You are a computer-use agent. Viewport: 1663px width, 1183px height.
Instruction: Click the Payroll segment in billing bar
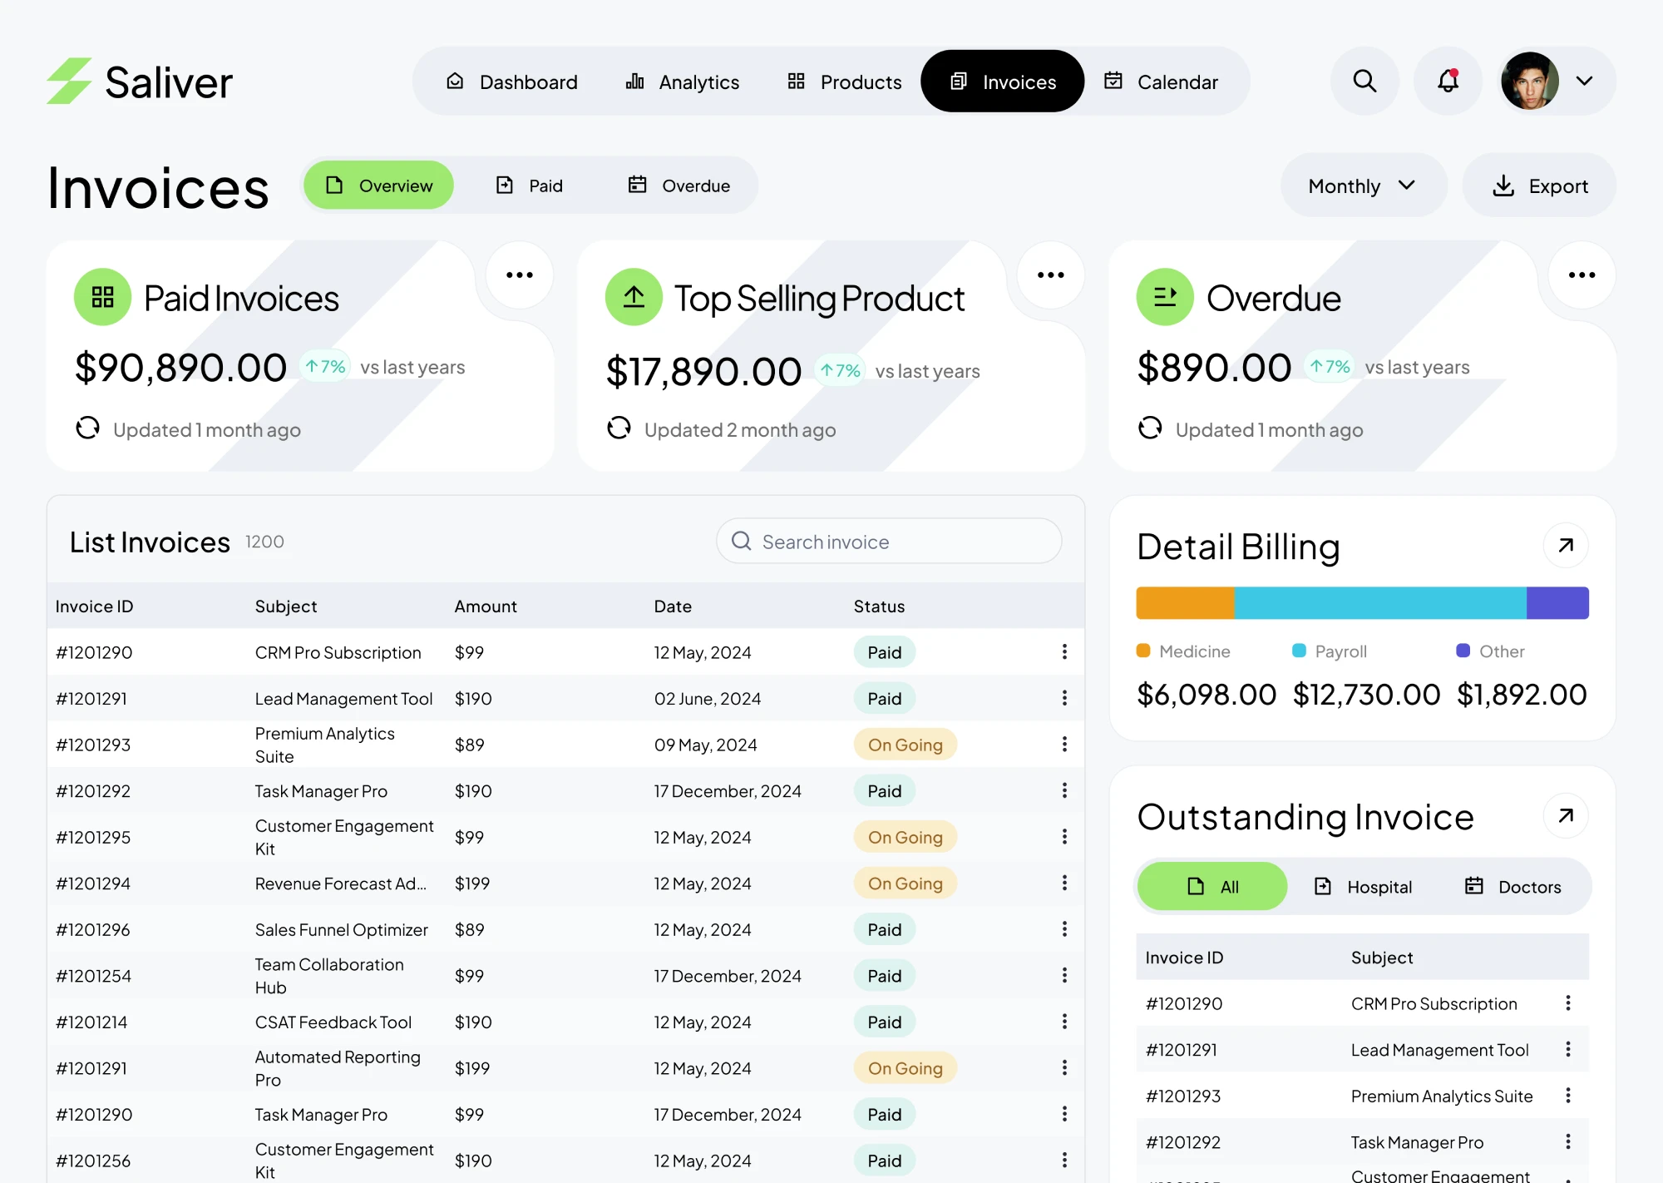click(x=1379, y=603)
